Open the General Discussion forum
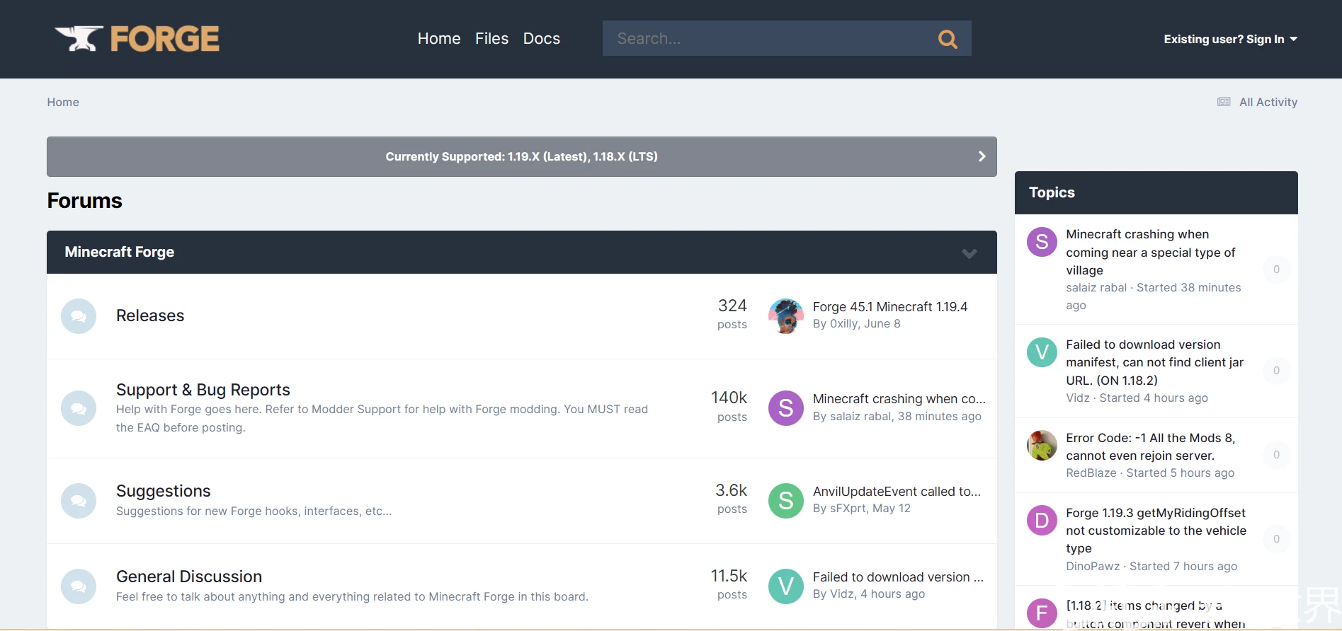Image resolution: width=1342 pixels, height=631 pixels. 189,577
